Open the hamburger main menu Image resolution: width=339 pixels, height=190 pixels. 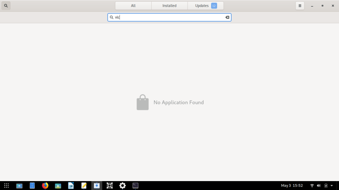point(300,6)
